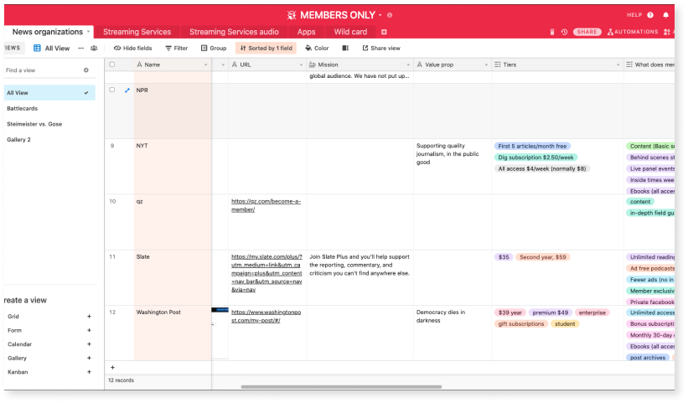The width and height of the screenshot is (688, 403).
Task: Select All View in sidebar
Action: tap(49, 93)
